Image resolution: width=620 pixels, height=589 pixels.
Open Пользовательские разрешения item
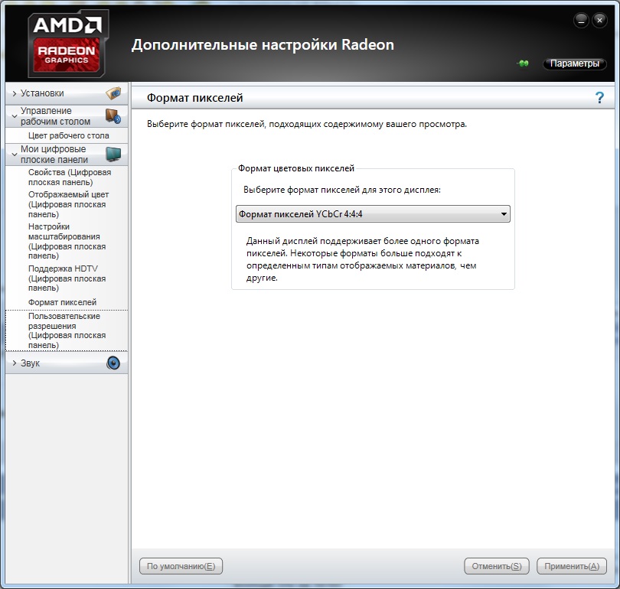pyautogui.click(x=67, y=330)
